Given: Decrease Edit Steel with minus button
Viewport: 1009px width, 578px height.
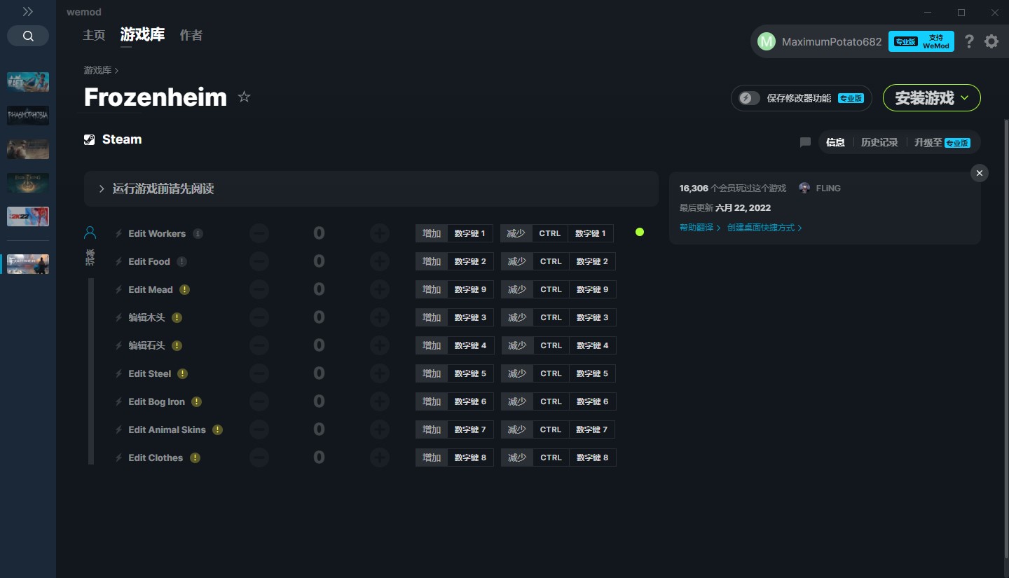Looking at the screenshot, I should [x=259, y=373].
